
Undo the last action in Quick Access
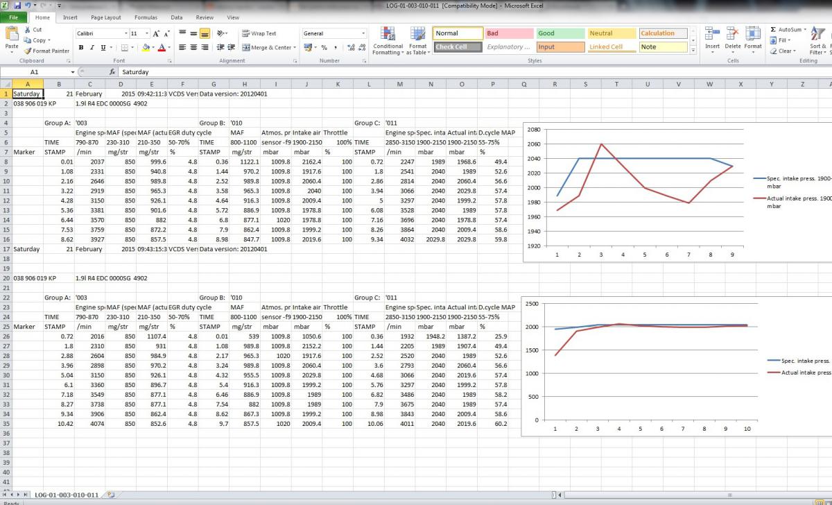pos(28,5)
